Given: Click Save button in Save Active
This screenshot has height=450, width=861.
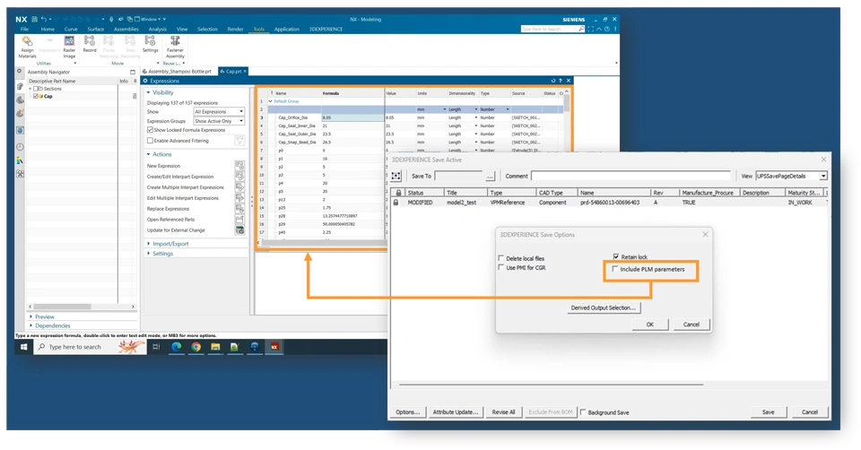Looking at the screenshot, I should [769, 412].
